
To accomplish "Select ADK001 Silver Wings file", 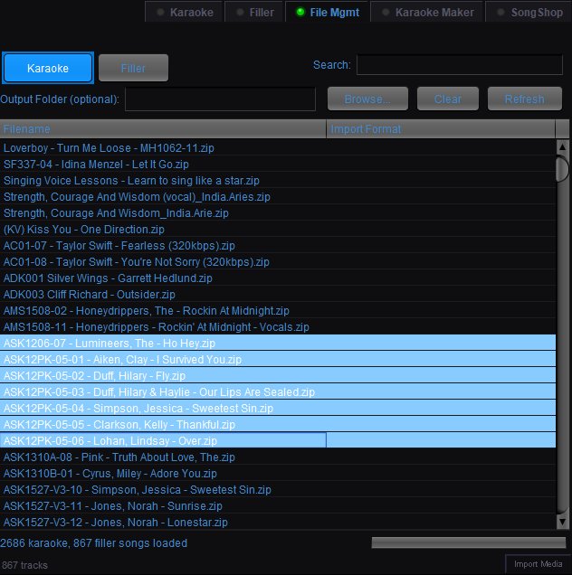I will click(x=278, y=278).
